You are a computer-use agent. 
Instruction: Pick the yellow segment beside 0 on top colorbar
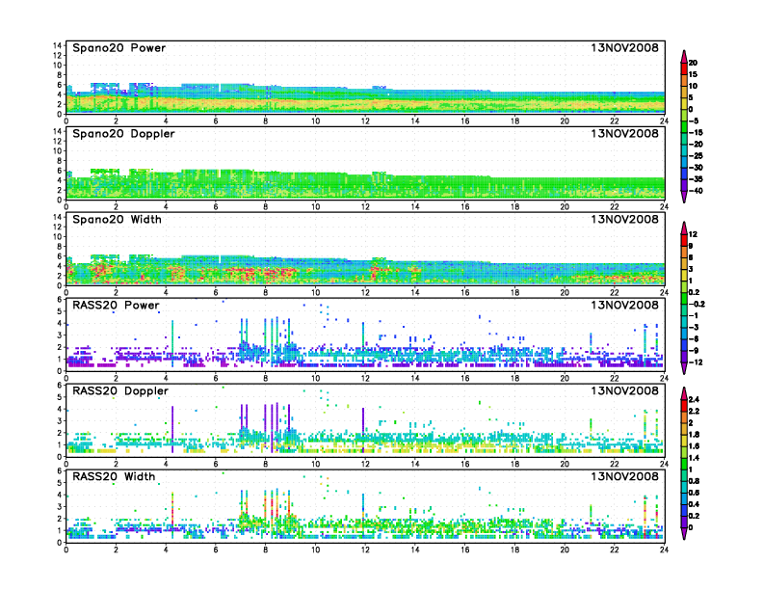pyautogui.click(x=684, y=104)
